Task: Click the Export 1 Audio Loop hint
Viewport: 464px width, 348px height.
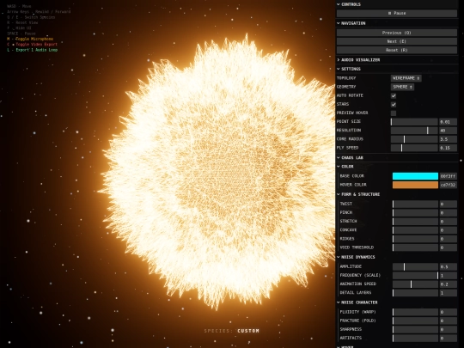Action: (33, 50)
